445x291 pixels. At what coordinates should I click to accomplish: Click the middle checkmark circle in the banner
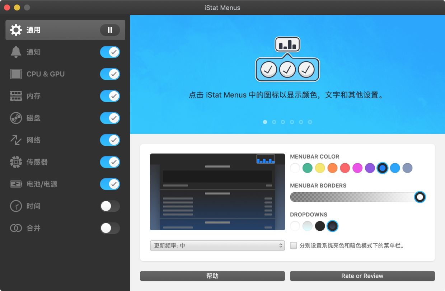point(287,69)
